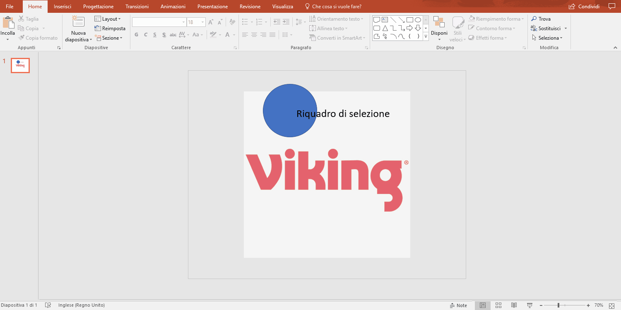The image size is (621, 310).
Task: Open the Layout dropdown
Action: point(108,19)
